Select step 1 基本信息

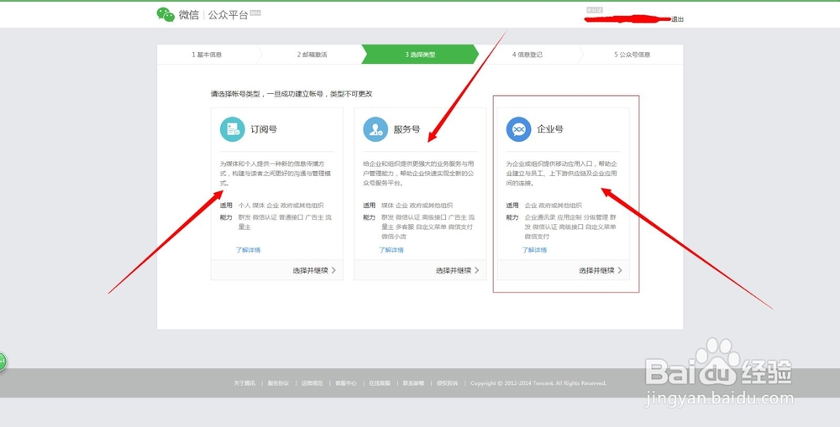pyautogui.click(x=207, y=55)
